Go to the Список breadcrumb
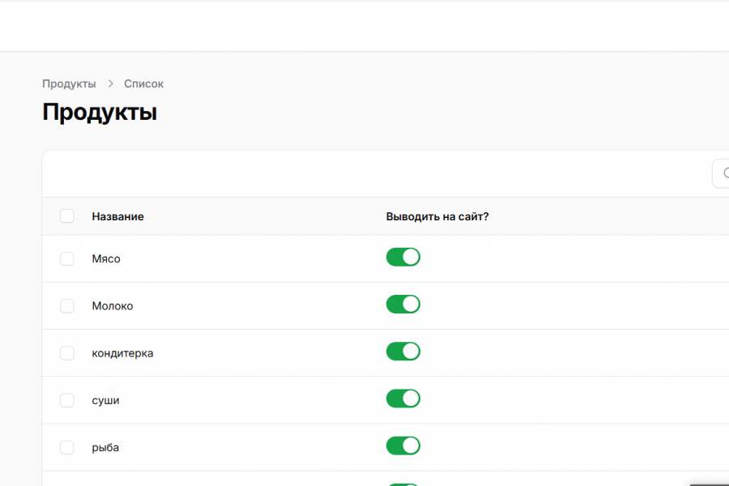 (143, 84)
